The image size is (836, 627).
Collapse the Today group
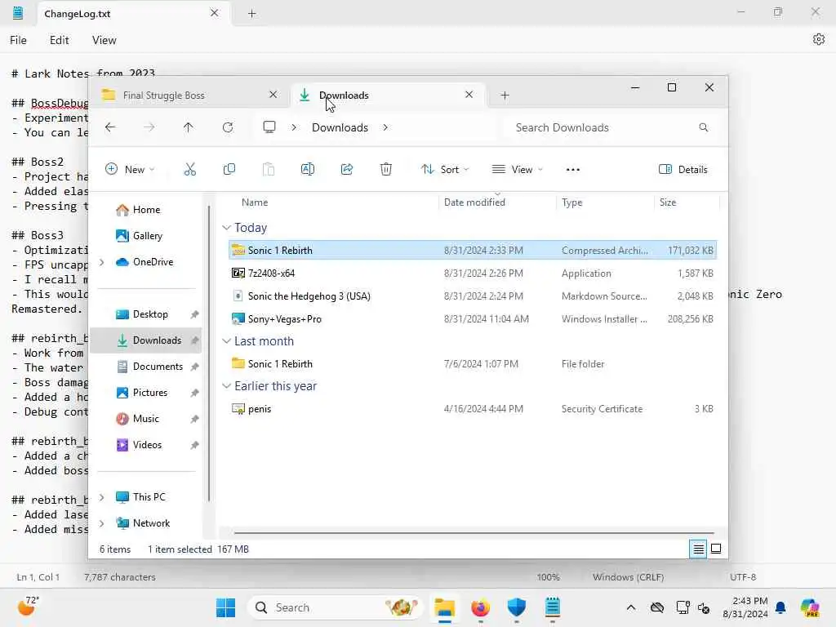click(x=227, y=228)
